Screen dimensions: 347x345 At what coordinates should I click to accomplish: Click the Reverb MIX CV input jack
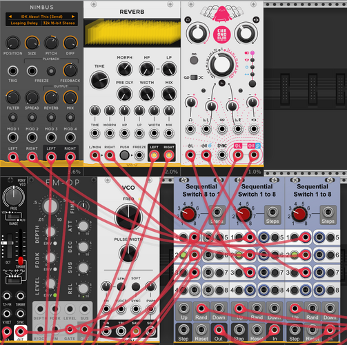pyautogui.click(x=169, y=133)
